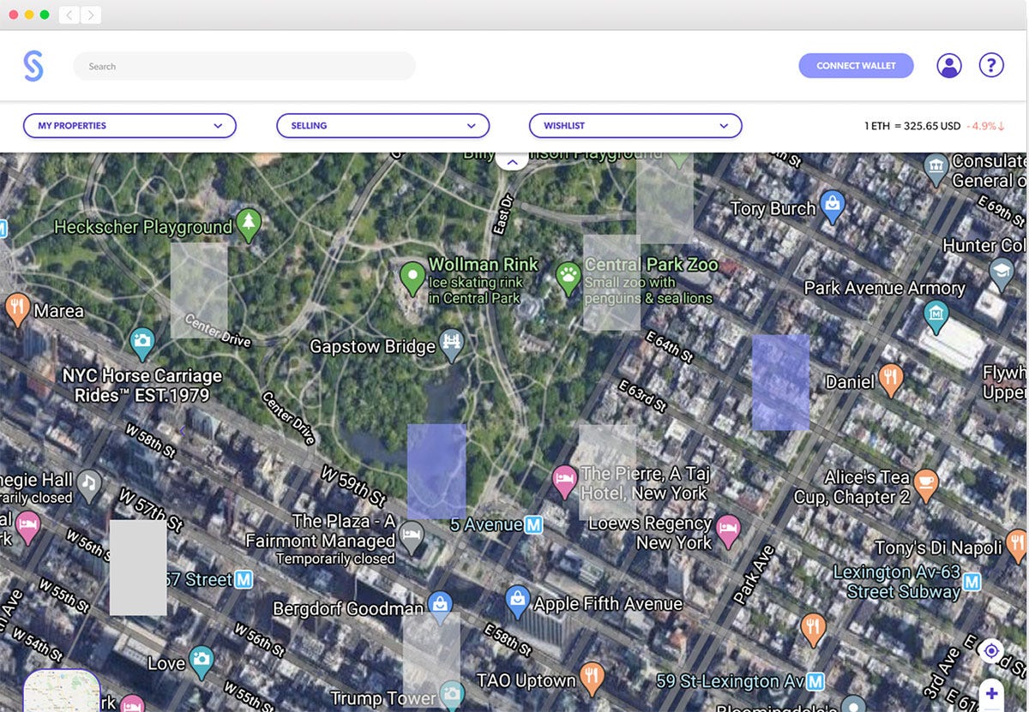Click the Connect Wallet button
1029x712 pixels.
point(856,66)
